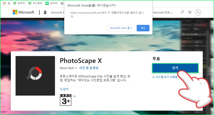Open the 티스토리 bookmark
Viewport: 214px width, 115px height.
pos(35,3)
